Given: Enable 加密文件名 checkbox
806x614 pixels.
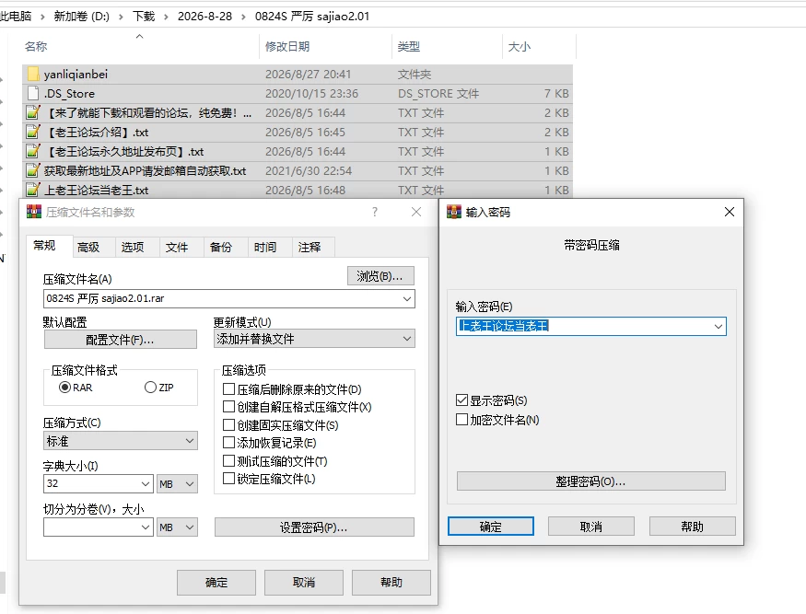Looking at the screenshot, I should click(461, 420).
